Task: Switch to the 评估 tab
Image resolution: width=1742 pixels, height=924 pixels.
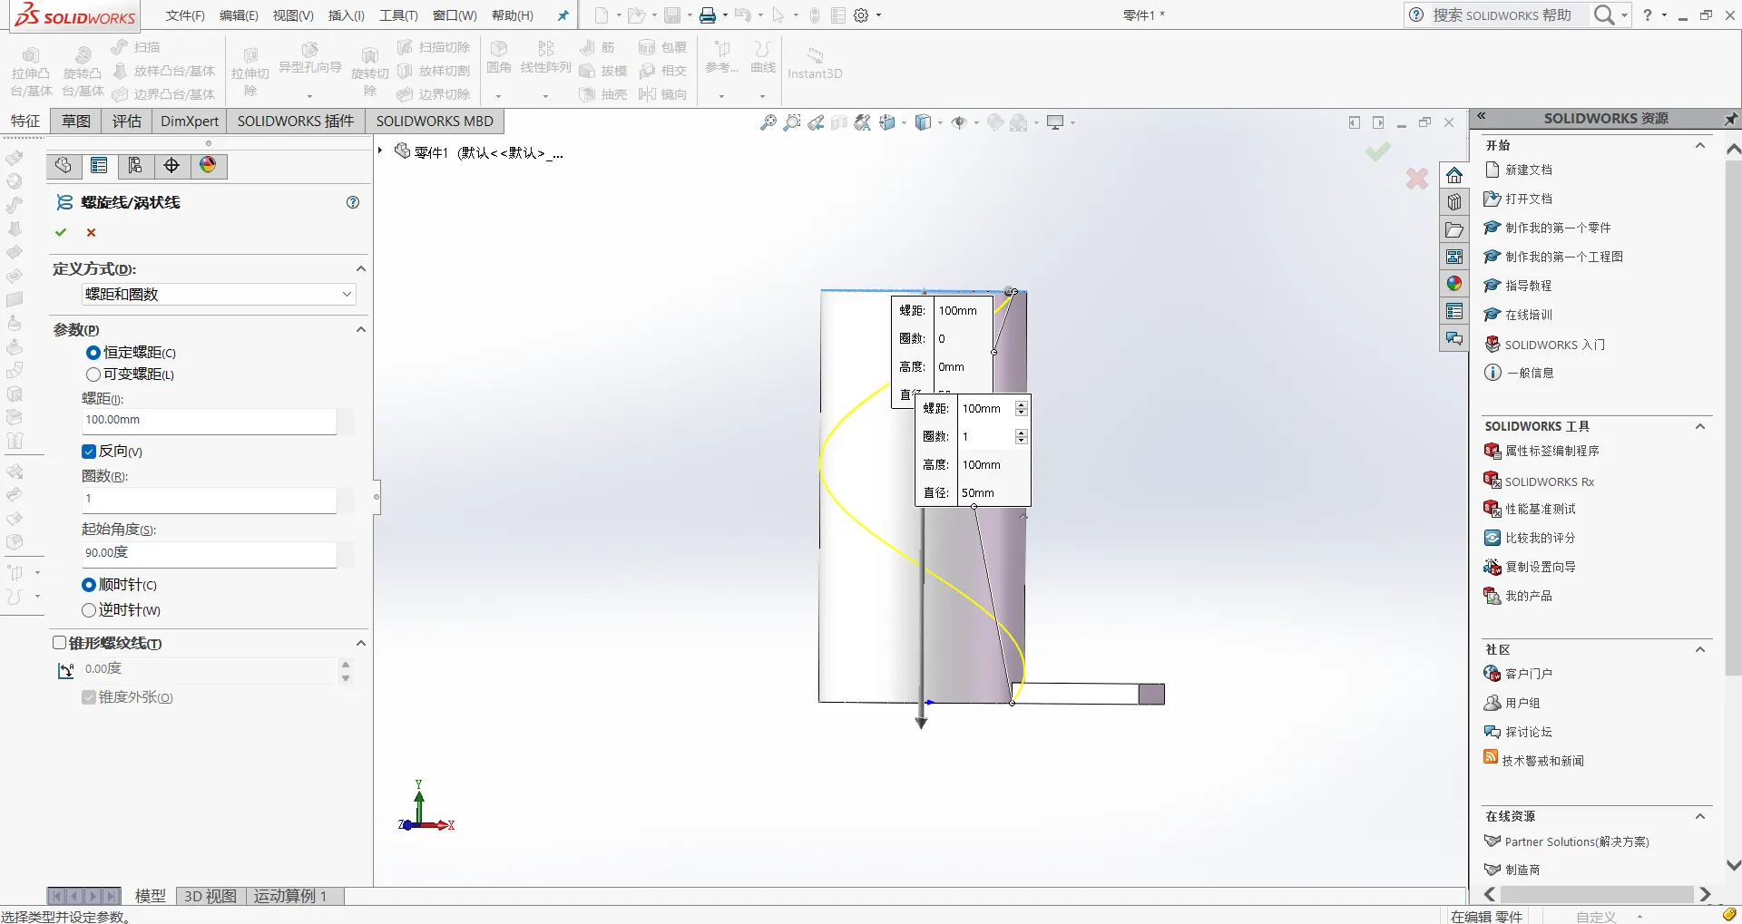Action: [127, 122]
